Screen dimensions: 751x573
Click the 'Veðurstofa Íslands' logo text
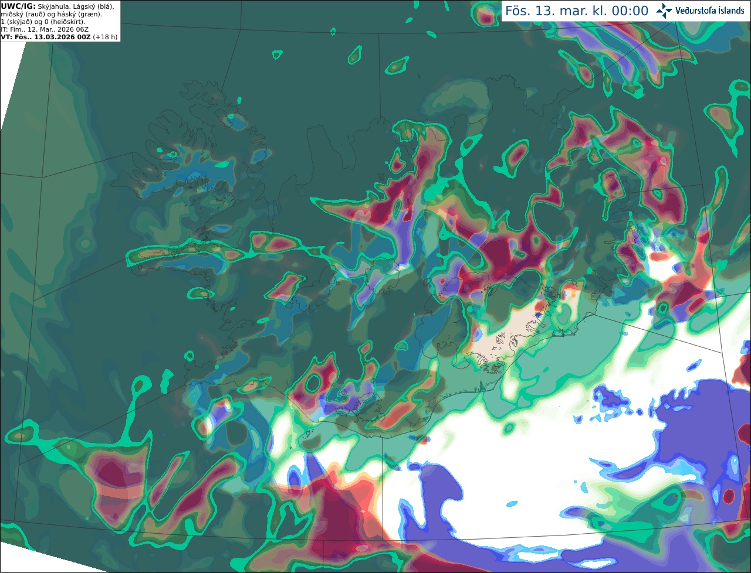[710, 11]
